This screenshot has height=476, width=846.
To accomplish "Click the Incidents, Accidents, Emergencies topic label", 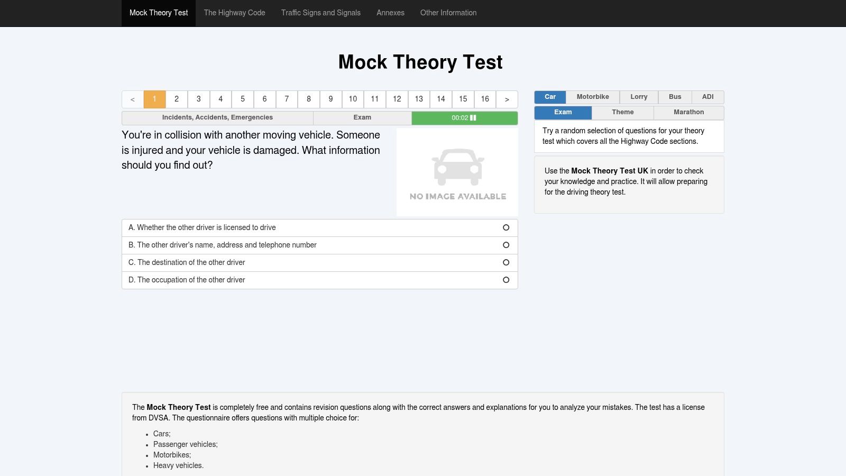I will click(217, 118).
